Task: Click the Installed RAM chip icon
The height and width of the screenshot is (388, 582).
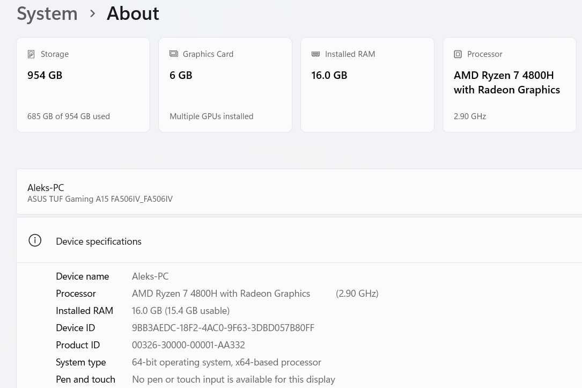Action: [315, 54]
